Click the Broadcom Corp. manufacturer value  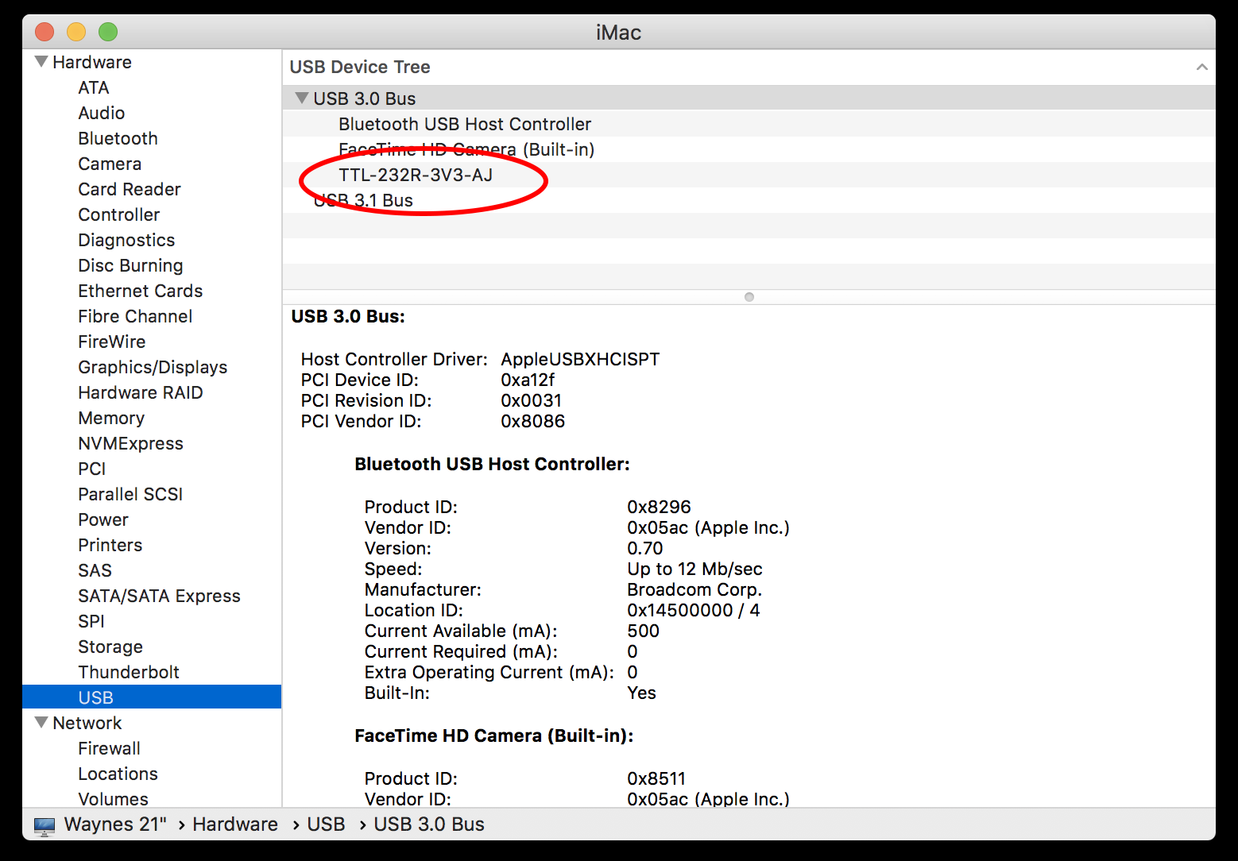click(x=694, y=589)
